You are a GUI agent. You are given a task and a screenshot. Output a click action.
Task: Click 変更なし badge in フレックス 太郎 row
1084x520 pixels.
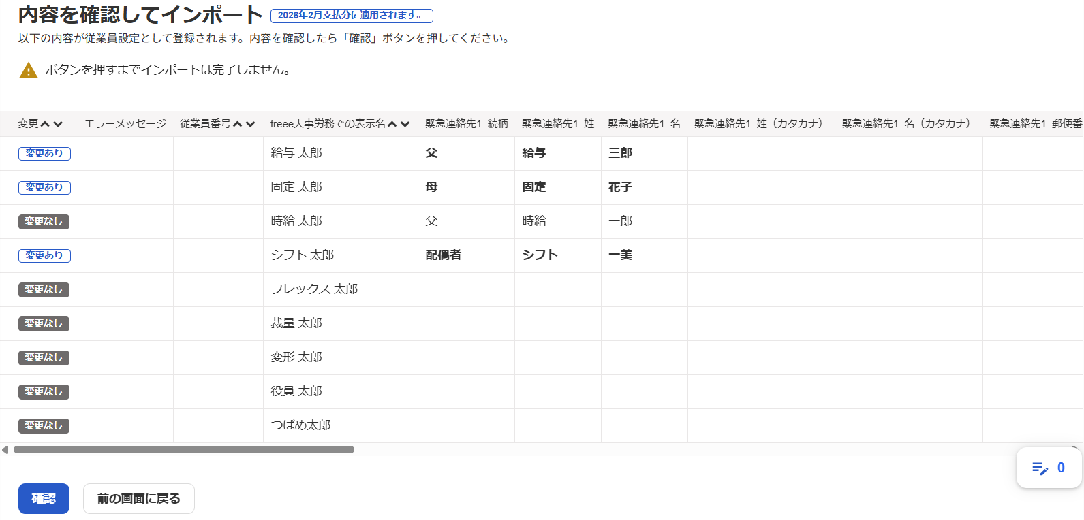[44, 290]
